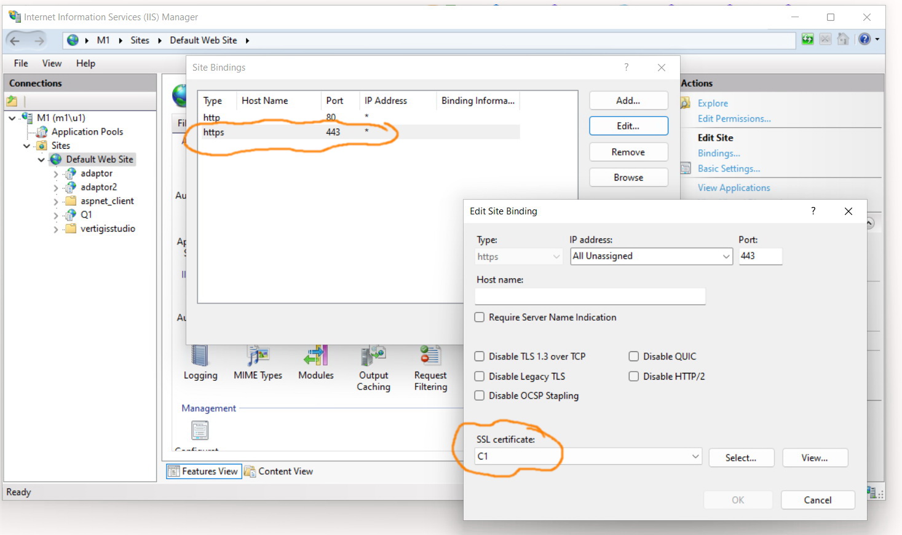Image resolution: width=902 pixels, height=535 pixels.
Task: Open the View menu
Action: 52,63
